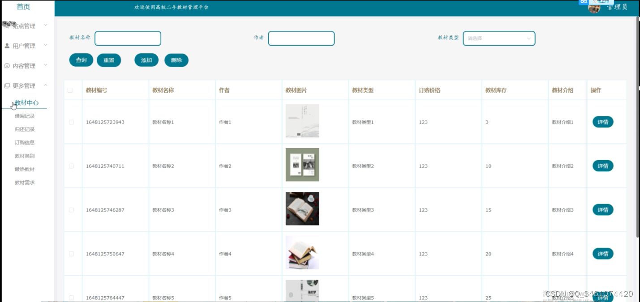The height and width of the screenshot is (302, 640).
Task: Check the row 1648125764447 checkbox
Action: tap(71, 298)
